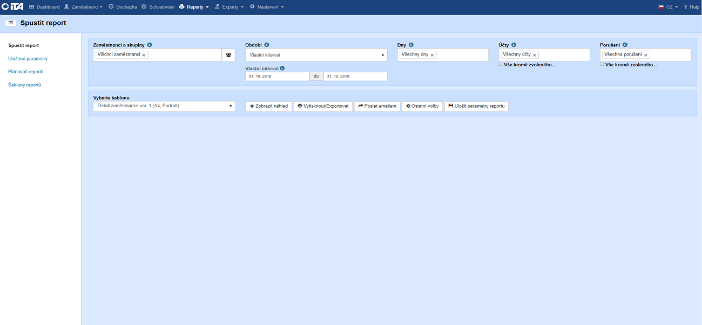
Task: Remove the Všichni zaměstnanci tag
Action: 144,55
